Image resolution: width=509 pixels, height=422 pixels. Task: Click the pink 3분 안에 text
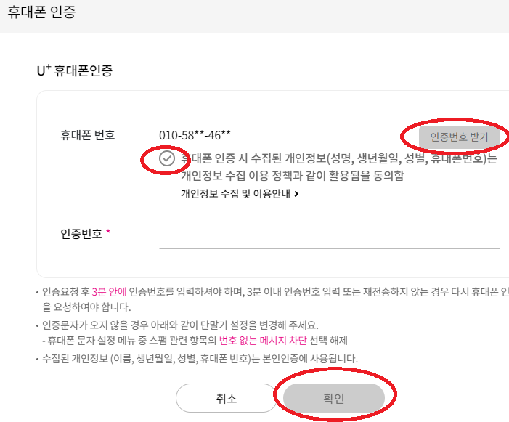click(109, 292)
